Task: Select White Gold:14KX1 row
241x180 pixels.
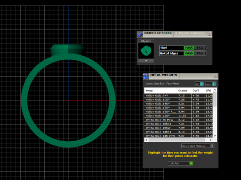Action: [x=179, y=132]
